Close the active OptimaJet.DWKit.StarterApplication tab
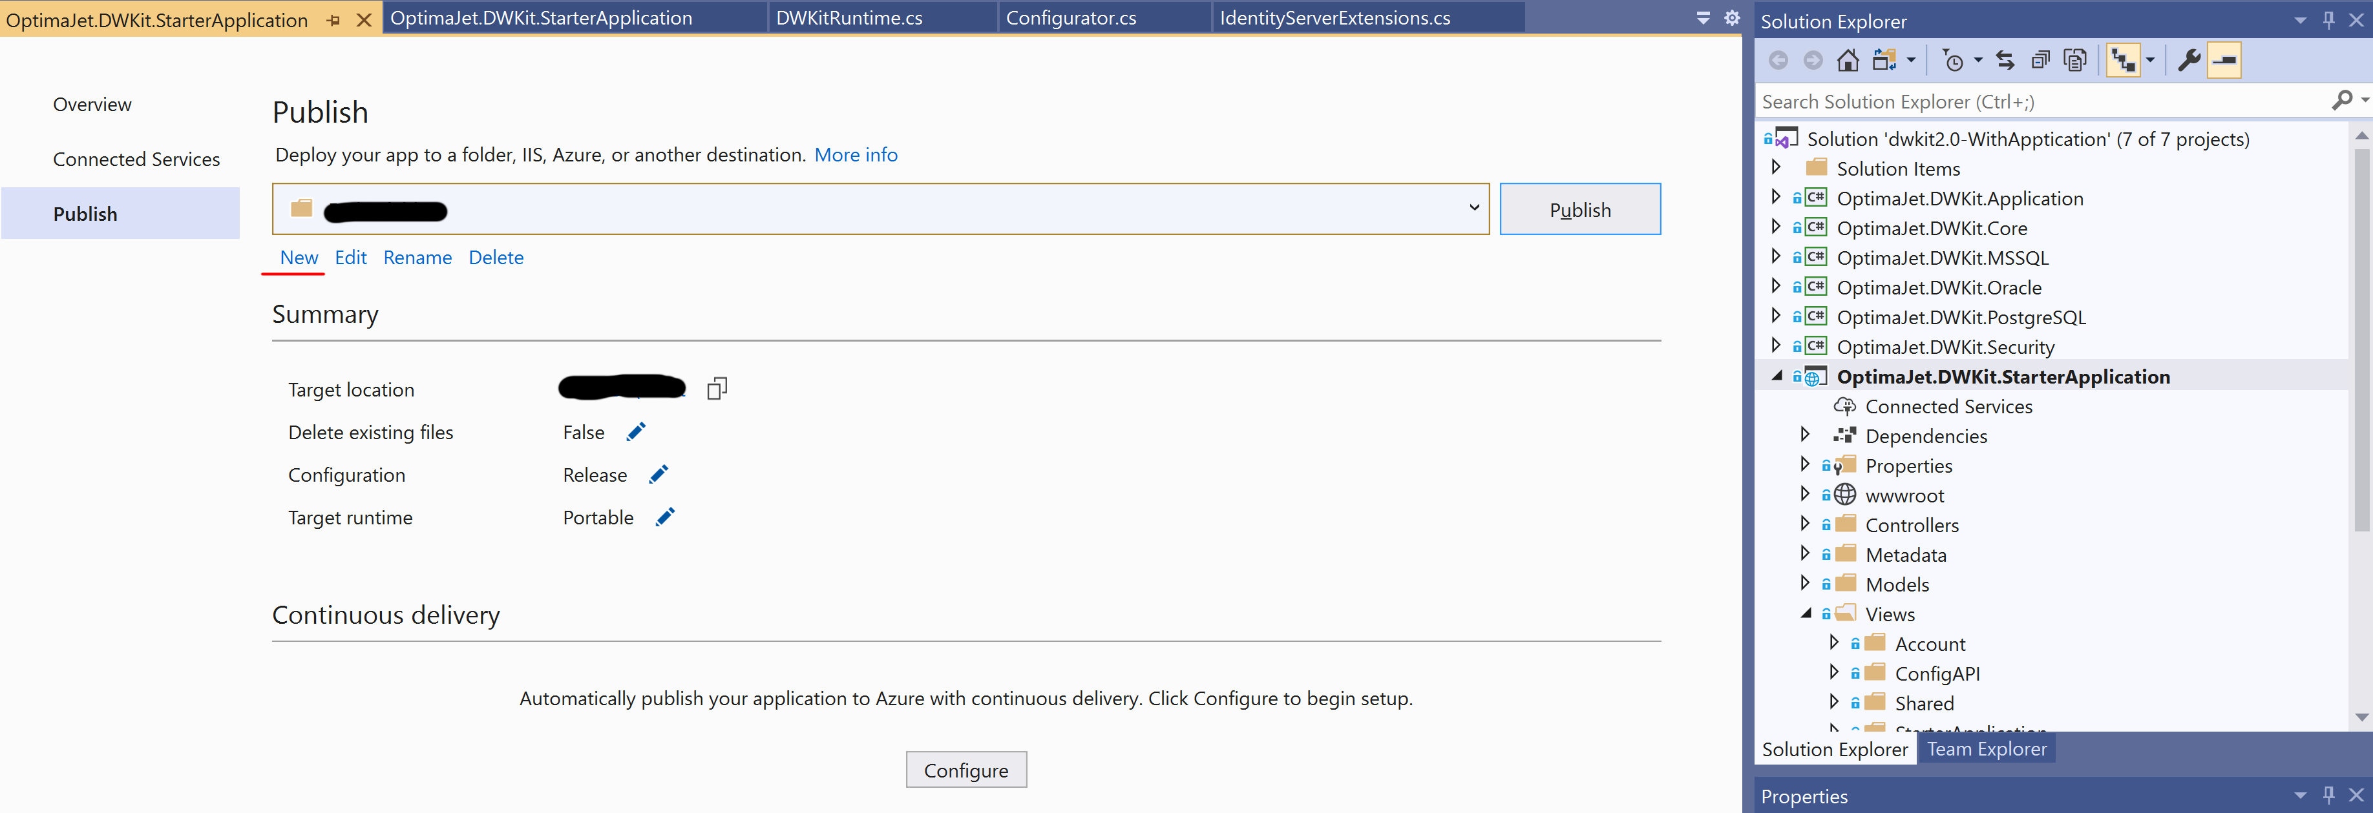Viewport: 2373px width, 813px height. click(x=364, y=20)
